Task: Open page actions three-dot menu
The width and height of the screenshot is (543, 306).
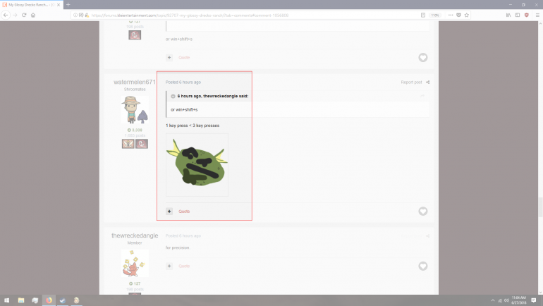Action: pyautogui.click(x=451, y=16)
